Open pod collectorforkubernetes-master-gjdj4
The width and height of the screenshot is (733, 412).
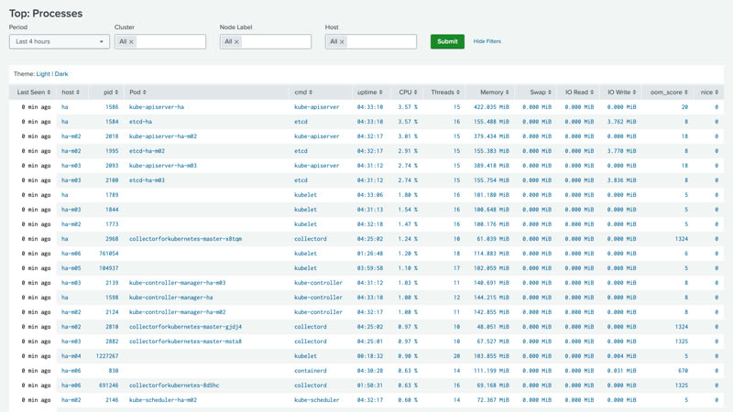(x=185, y=327)
